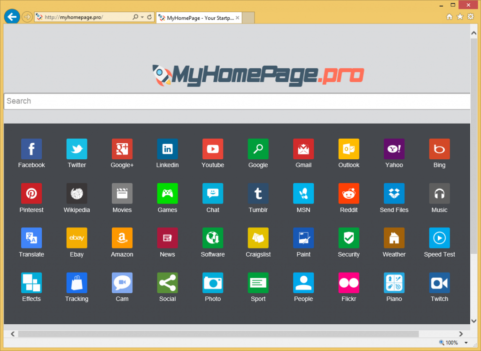Launch the Security shield tile
The image size is (481, 351).
349,238
